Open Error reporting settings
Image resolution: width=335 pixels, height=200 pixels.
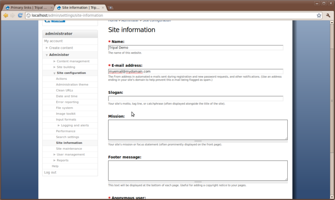[x=67, y=102]
